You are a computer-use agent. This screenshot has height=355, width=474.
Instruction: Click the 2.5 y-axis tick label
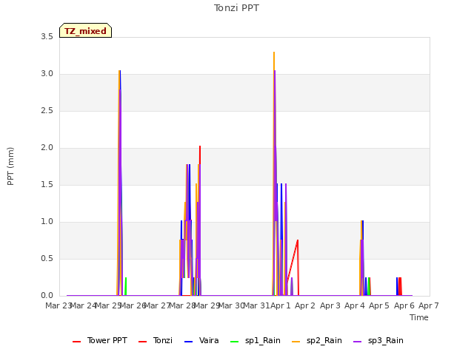tap(47, 110)
